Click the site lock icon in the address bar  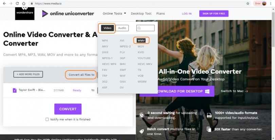(x=32, y=3)
